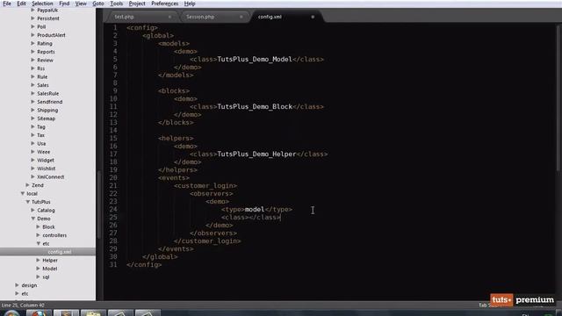Click the TutsPlus_Demo_Helper class value
Viewport: 562px width, 316px height.
256,154
